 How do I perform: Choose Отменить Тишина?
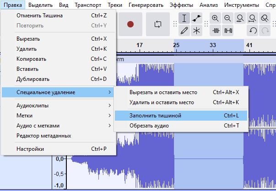tap(59, 16)
